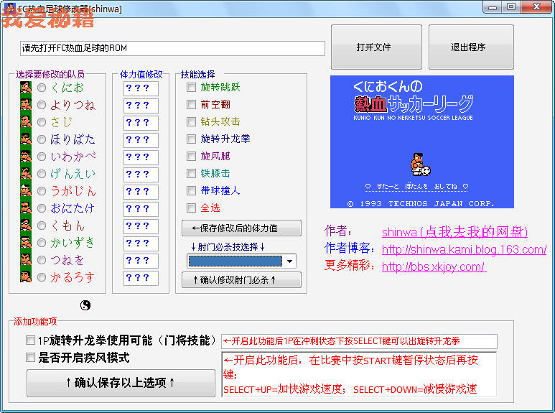555x413 pixels.
Task: Toggle the 是否开启疾风模式 checkbox
Action: (30, 358)
